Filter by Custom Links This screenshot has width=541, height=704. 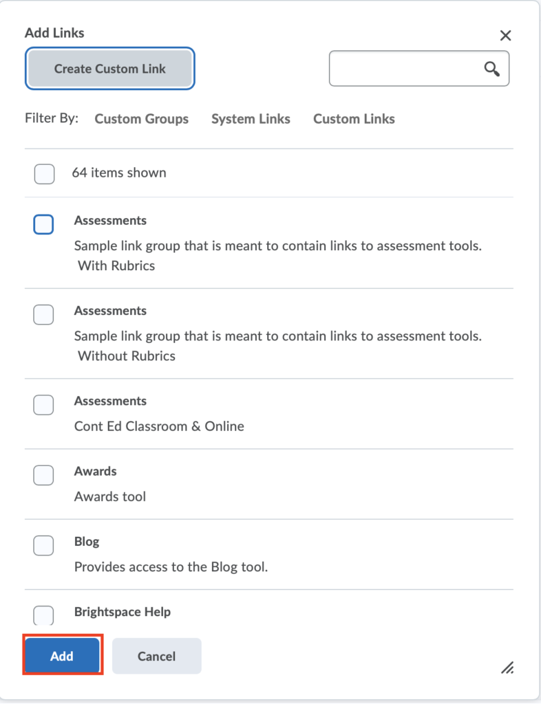click(354, 119)
